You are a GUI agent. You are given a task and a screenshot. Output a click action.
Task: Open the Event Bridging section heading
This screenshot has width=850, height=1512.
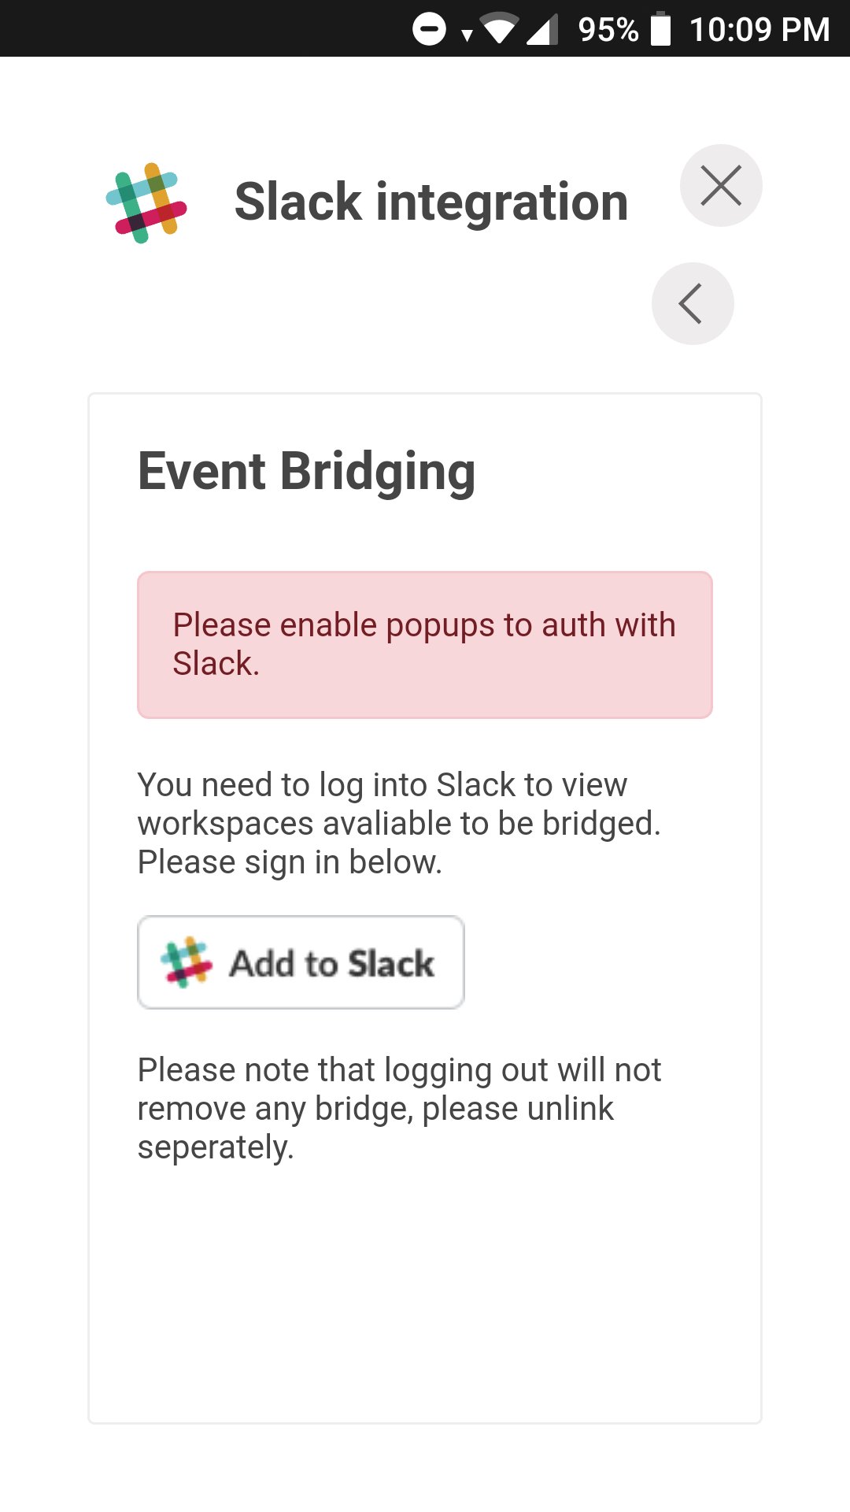(307, 471)
